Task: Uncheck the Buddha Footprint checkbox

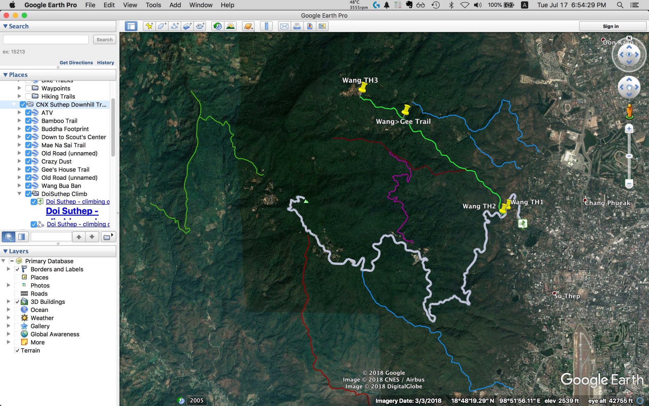Action: point(28,129)
